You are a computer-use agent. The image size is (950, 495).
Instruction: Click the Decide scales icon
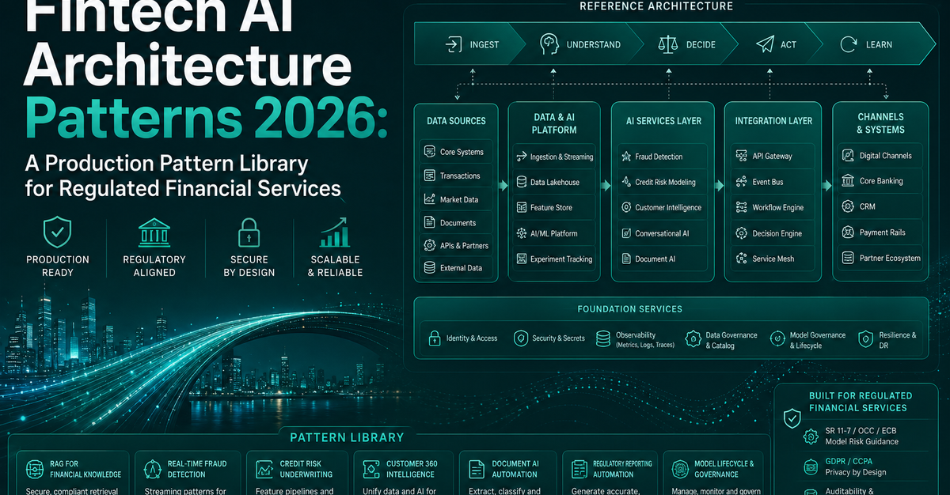668,44
